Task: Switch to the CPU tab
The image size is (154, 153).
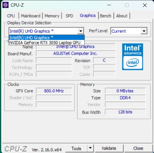Action: point(11,16)
